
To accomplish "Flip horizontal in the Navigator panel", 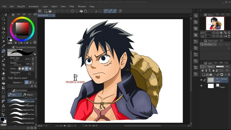I will 225,36.
